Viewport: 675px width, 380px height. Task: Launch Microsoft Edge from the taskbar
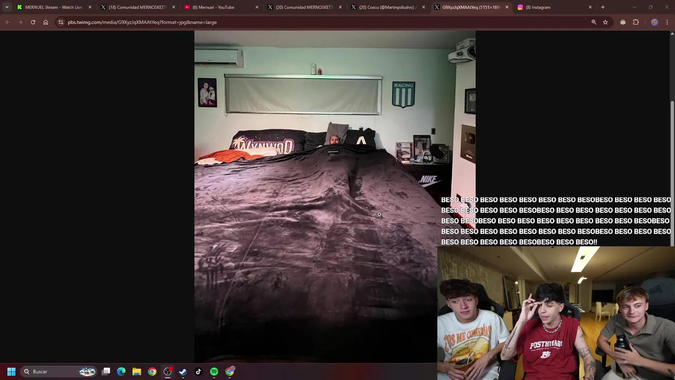121,372
